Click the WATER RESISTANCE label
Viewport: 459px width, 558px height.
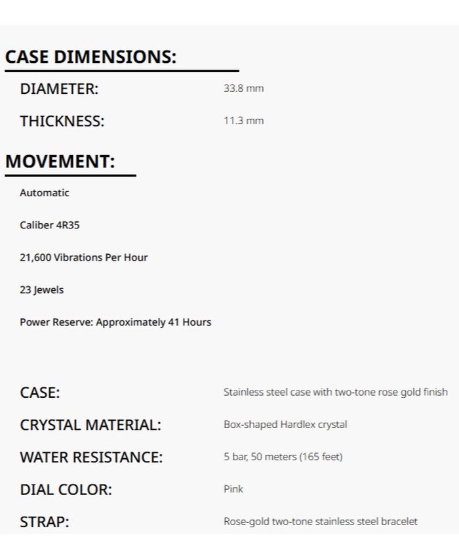[x=91, y=457]
